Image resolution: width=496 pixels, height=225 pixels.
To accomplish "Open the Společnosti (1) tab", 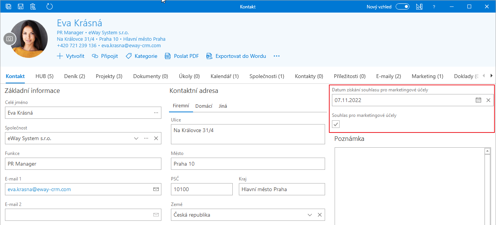I will click(x=267, y=76).
